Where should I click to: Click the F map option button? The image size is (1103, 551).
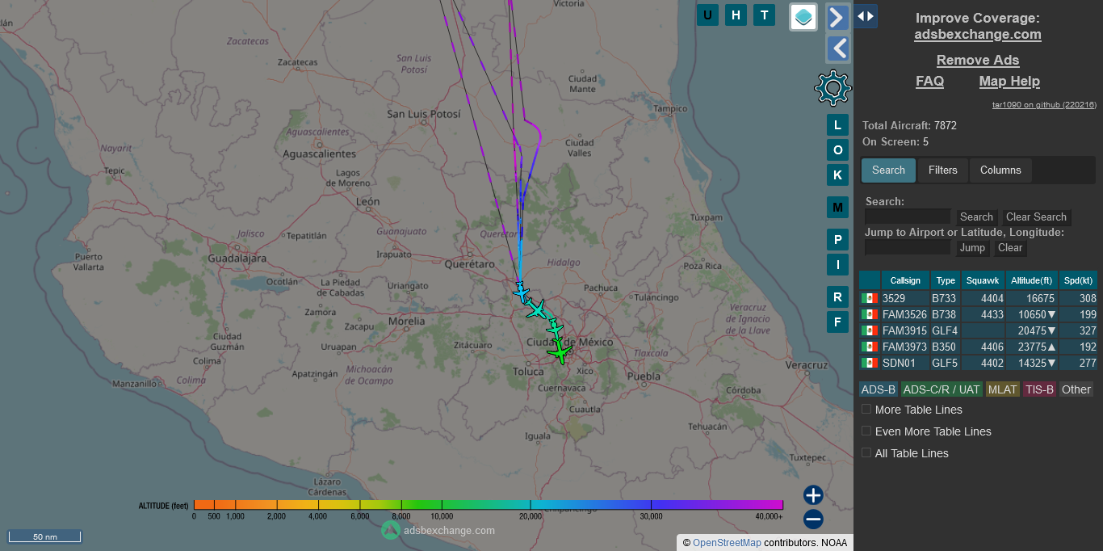(x=837, y=322)
